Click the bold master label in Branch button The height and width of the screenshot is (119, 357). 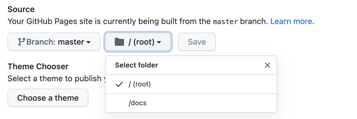[x=71, y=42]
